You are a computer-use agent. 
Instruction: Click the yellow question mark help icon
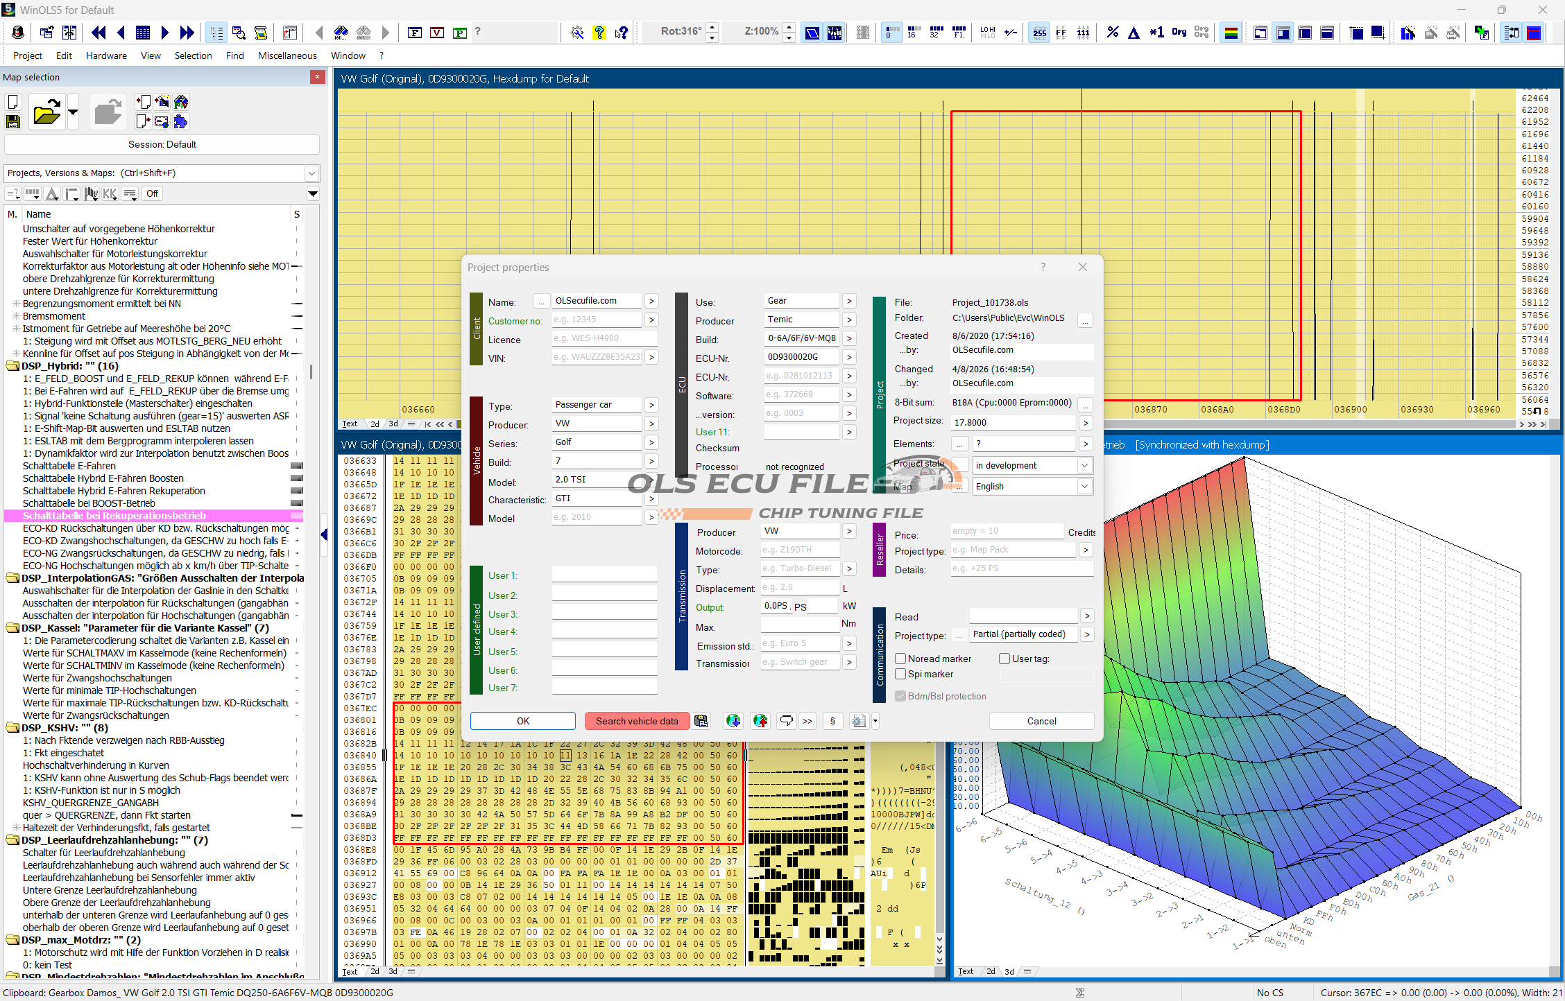599,32
